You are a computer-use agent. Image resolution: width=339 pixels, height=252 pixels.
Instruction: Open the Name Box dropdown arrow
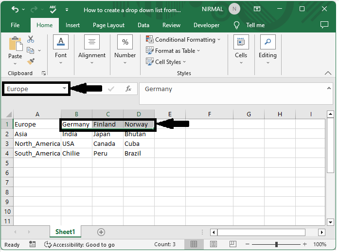pyautogui.click(x=64, y=88)
